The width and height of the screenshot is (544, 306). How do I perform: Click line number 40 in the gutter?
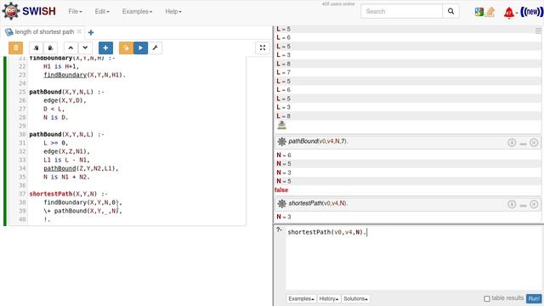(x=22, y=219)
